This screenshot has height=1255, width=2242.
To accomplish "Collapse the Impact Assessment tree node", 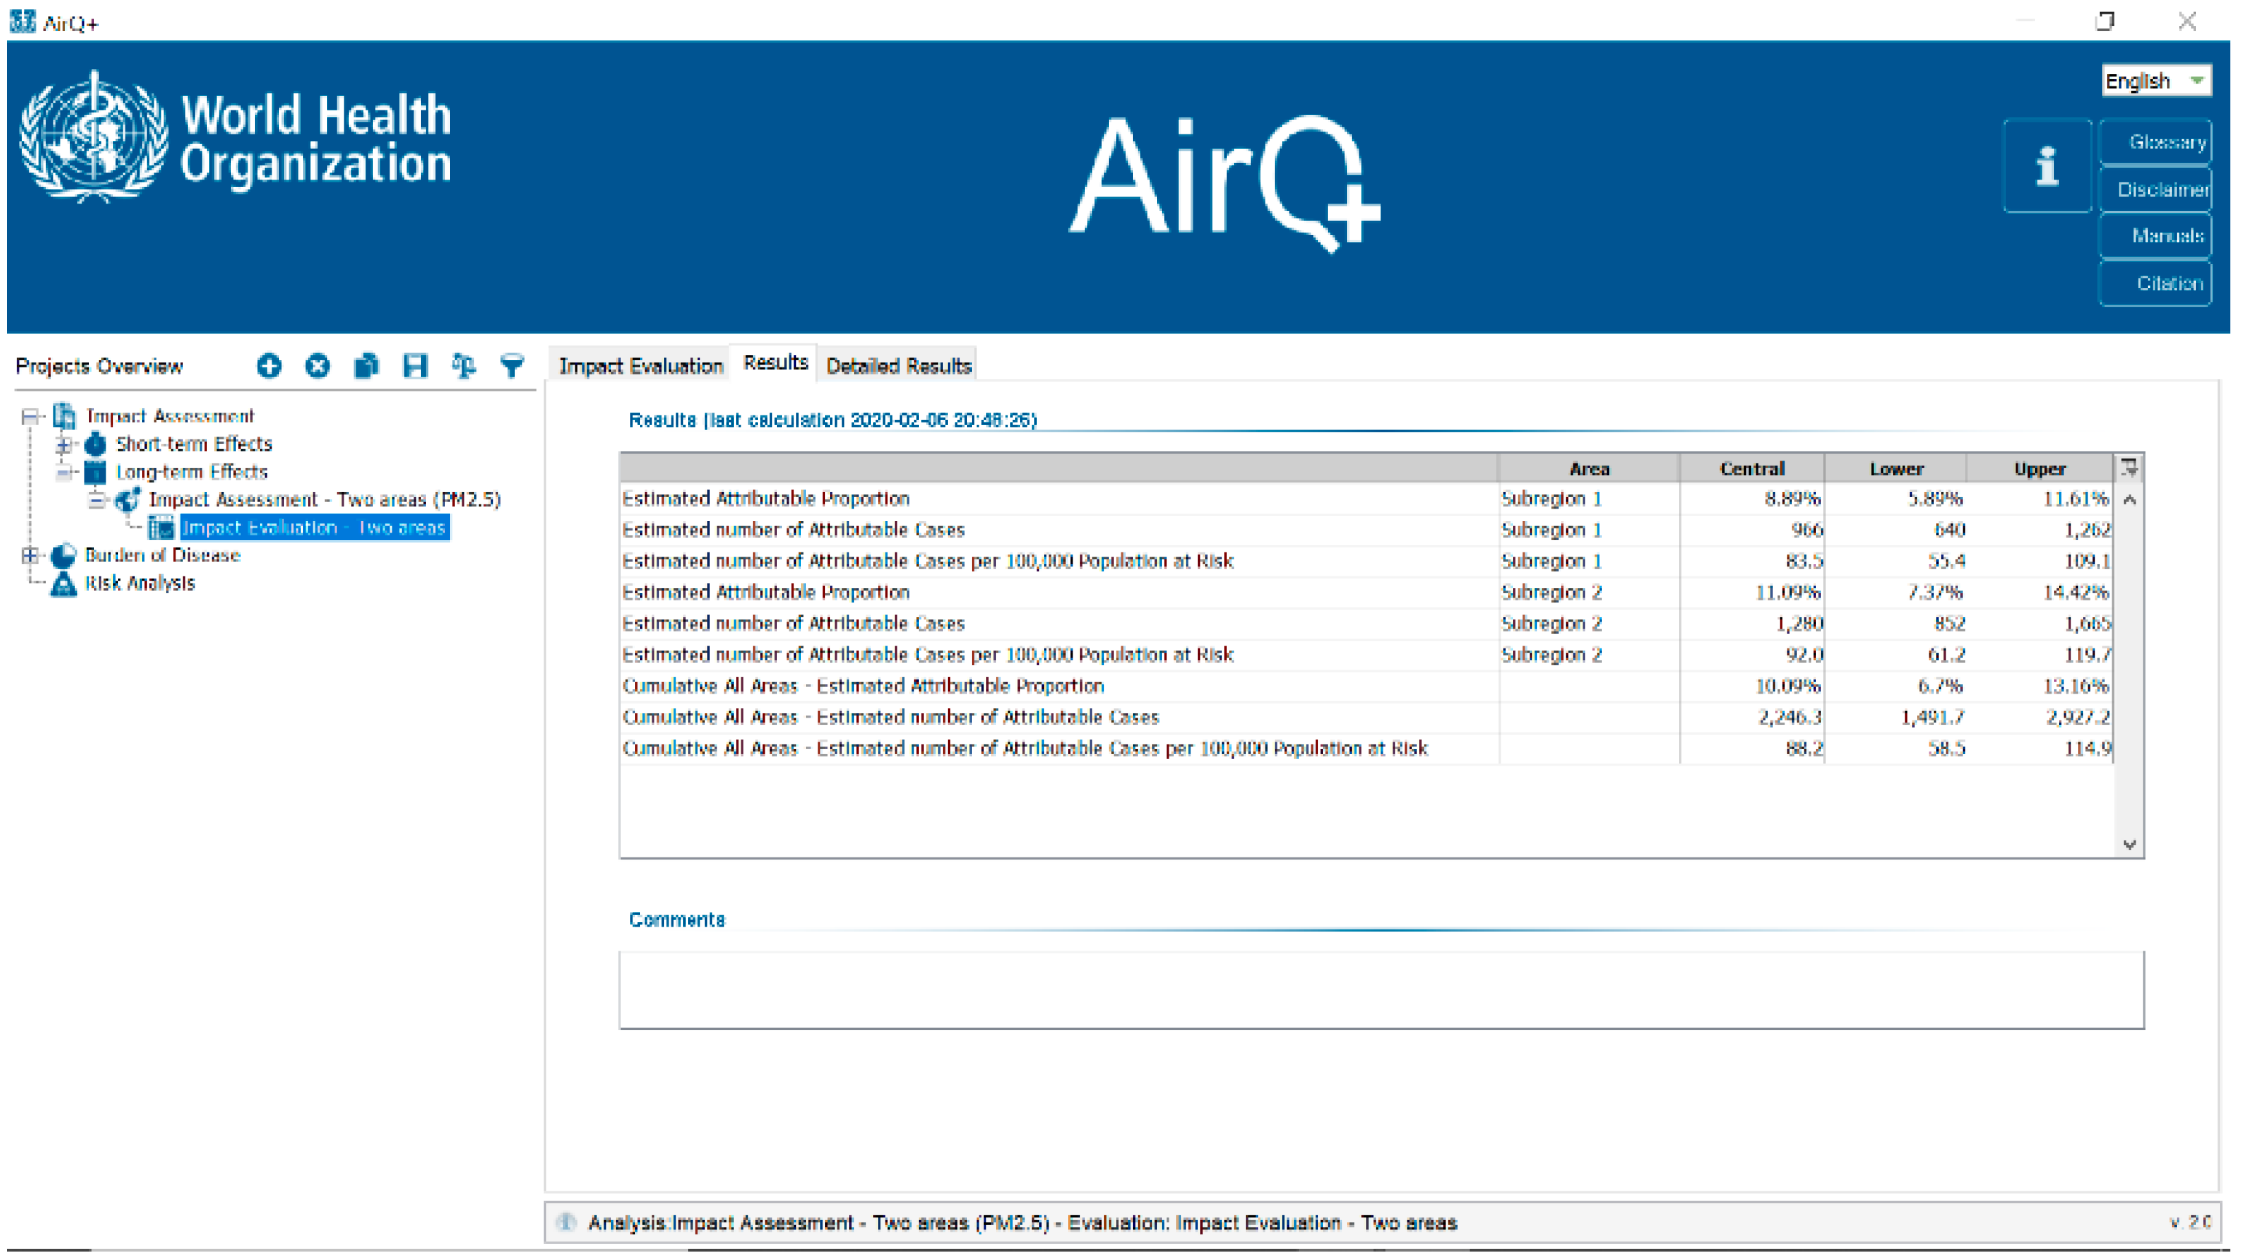I will pos(30,417).
